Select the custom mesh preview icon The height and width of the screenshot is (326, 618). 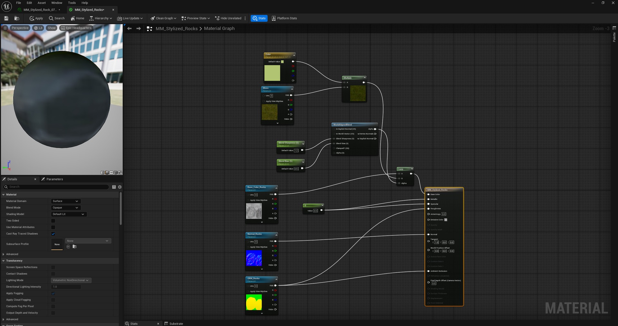(120, 173)
